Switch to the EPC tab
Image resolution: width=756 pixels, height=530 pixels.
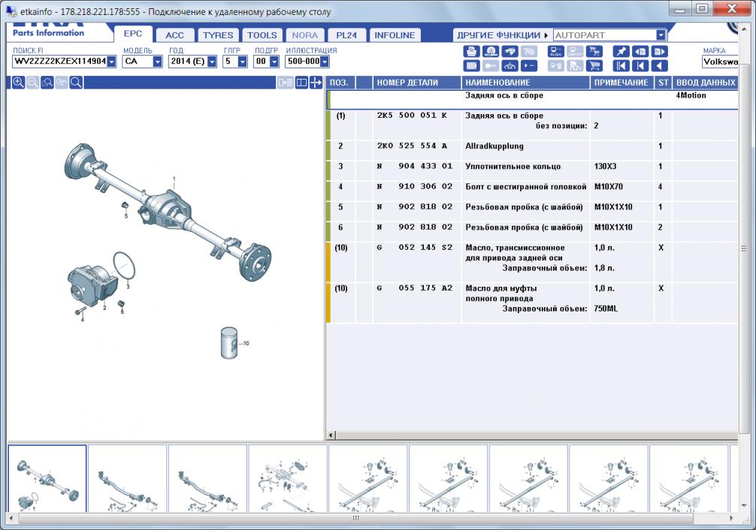133,34
